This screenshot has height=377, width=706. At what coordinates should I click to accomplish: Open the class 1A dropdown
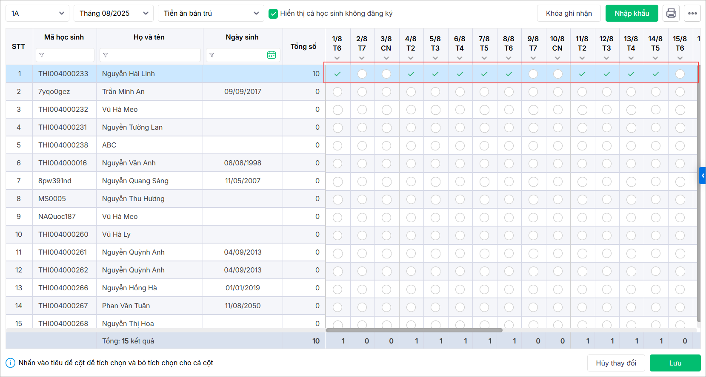tap(37, 13)
